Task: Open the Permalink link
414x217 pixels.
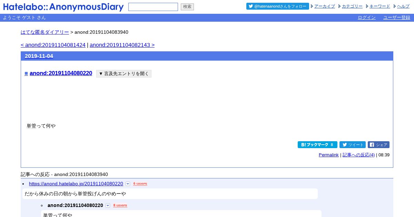Action: pyautogui.click(x=329, y=155)
